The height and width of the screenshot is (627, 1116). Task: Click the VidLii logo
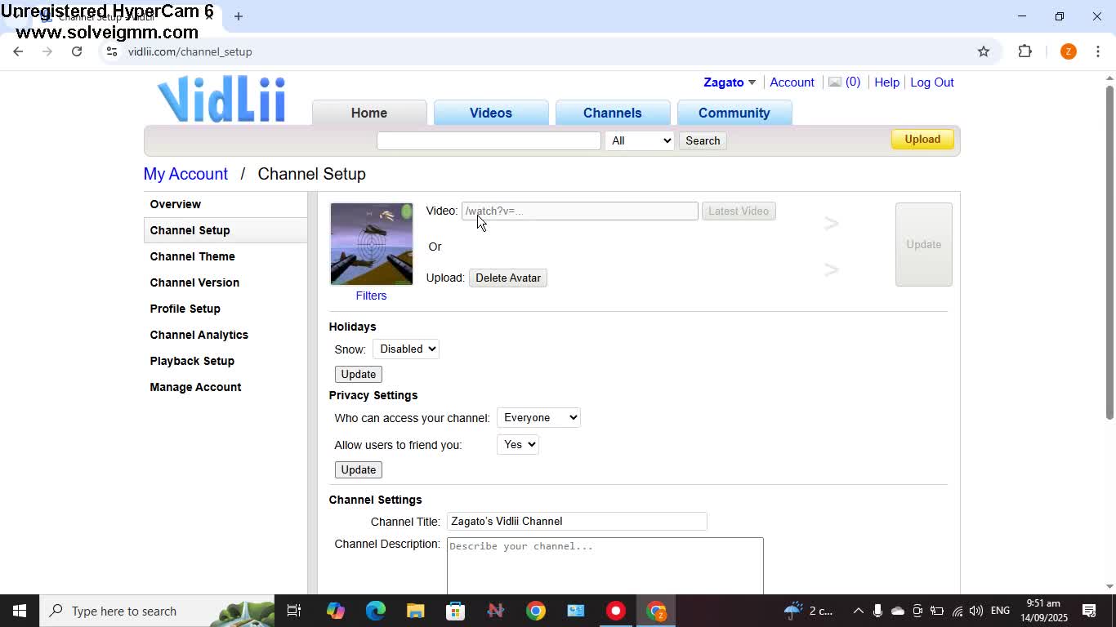point(221,100)
